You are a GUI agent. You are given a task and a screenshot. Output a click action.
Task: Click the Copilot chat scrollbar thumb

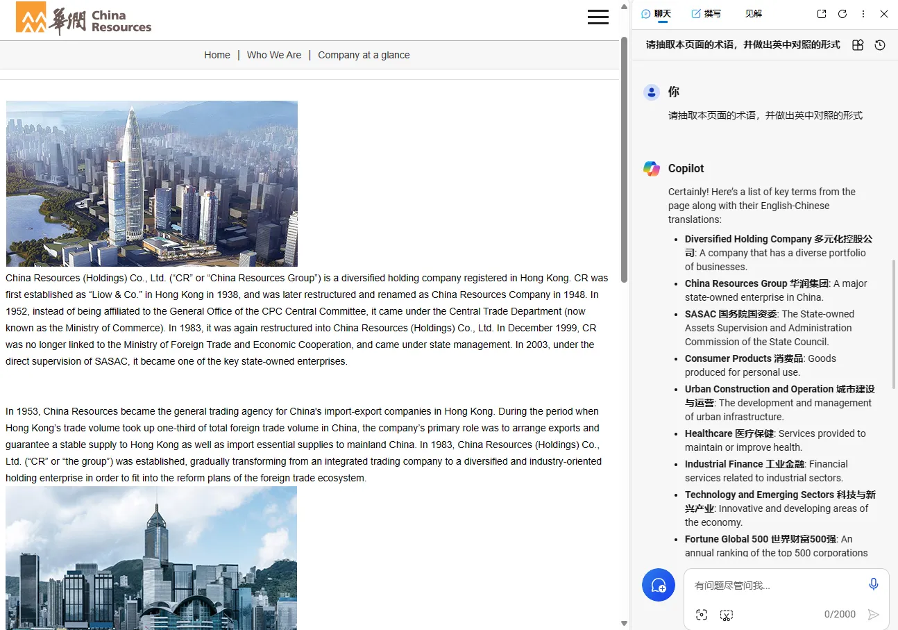894,324
